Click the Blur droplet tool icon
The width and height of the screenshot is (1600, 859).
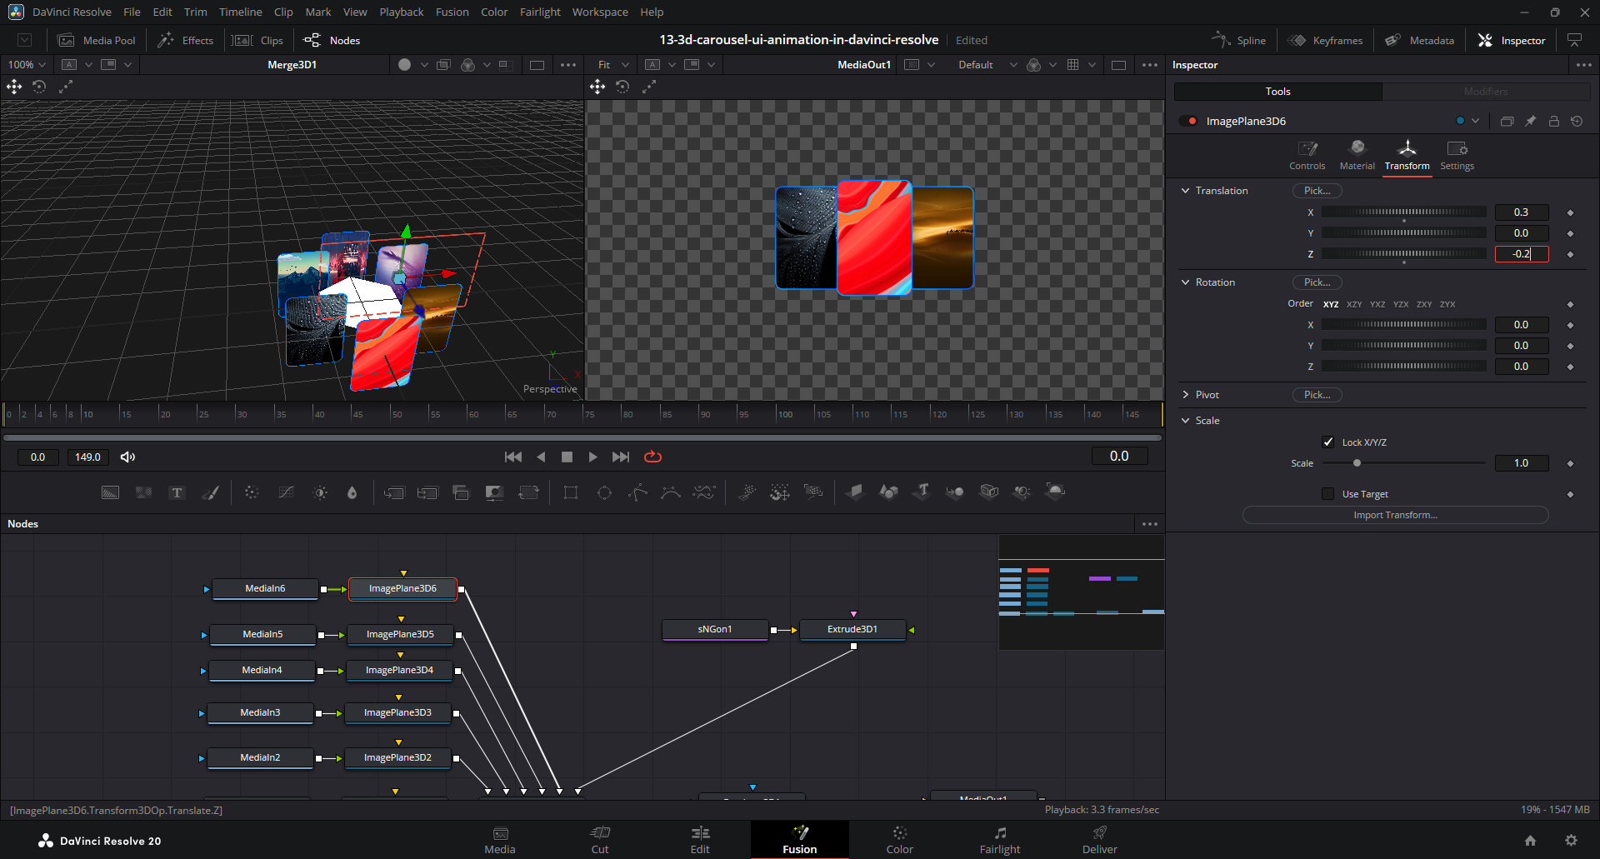[352, 492]
